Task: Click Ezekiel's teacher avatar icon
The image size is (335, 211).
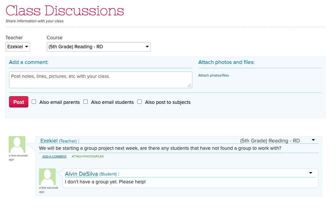Action: click(17, 144)
